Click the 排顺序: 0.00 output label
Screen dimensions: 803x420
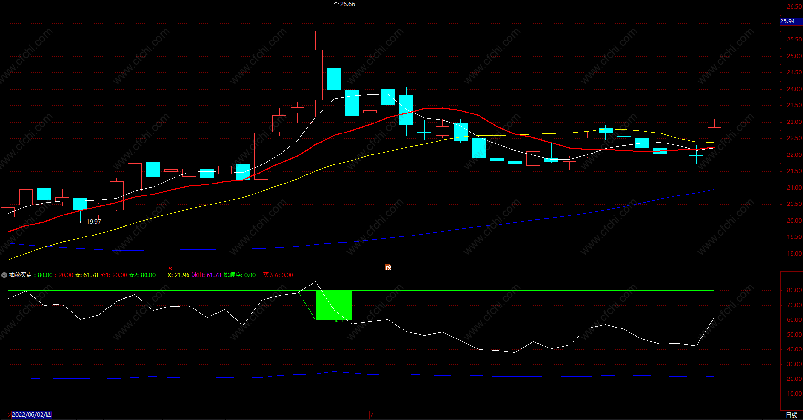pyautogui.click(x=240, y=275)
